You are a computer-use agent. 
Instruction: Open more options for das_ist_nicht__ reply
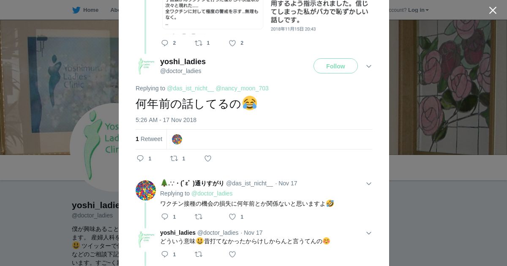(369, 184)
